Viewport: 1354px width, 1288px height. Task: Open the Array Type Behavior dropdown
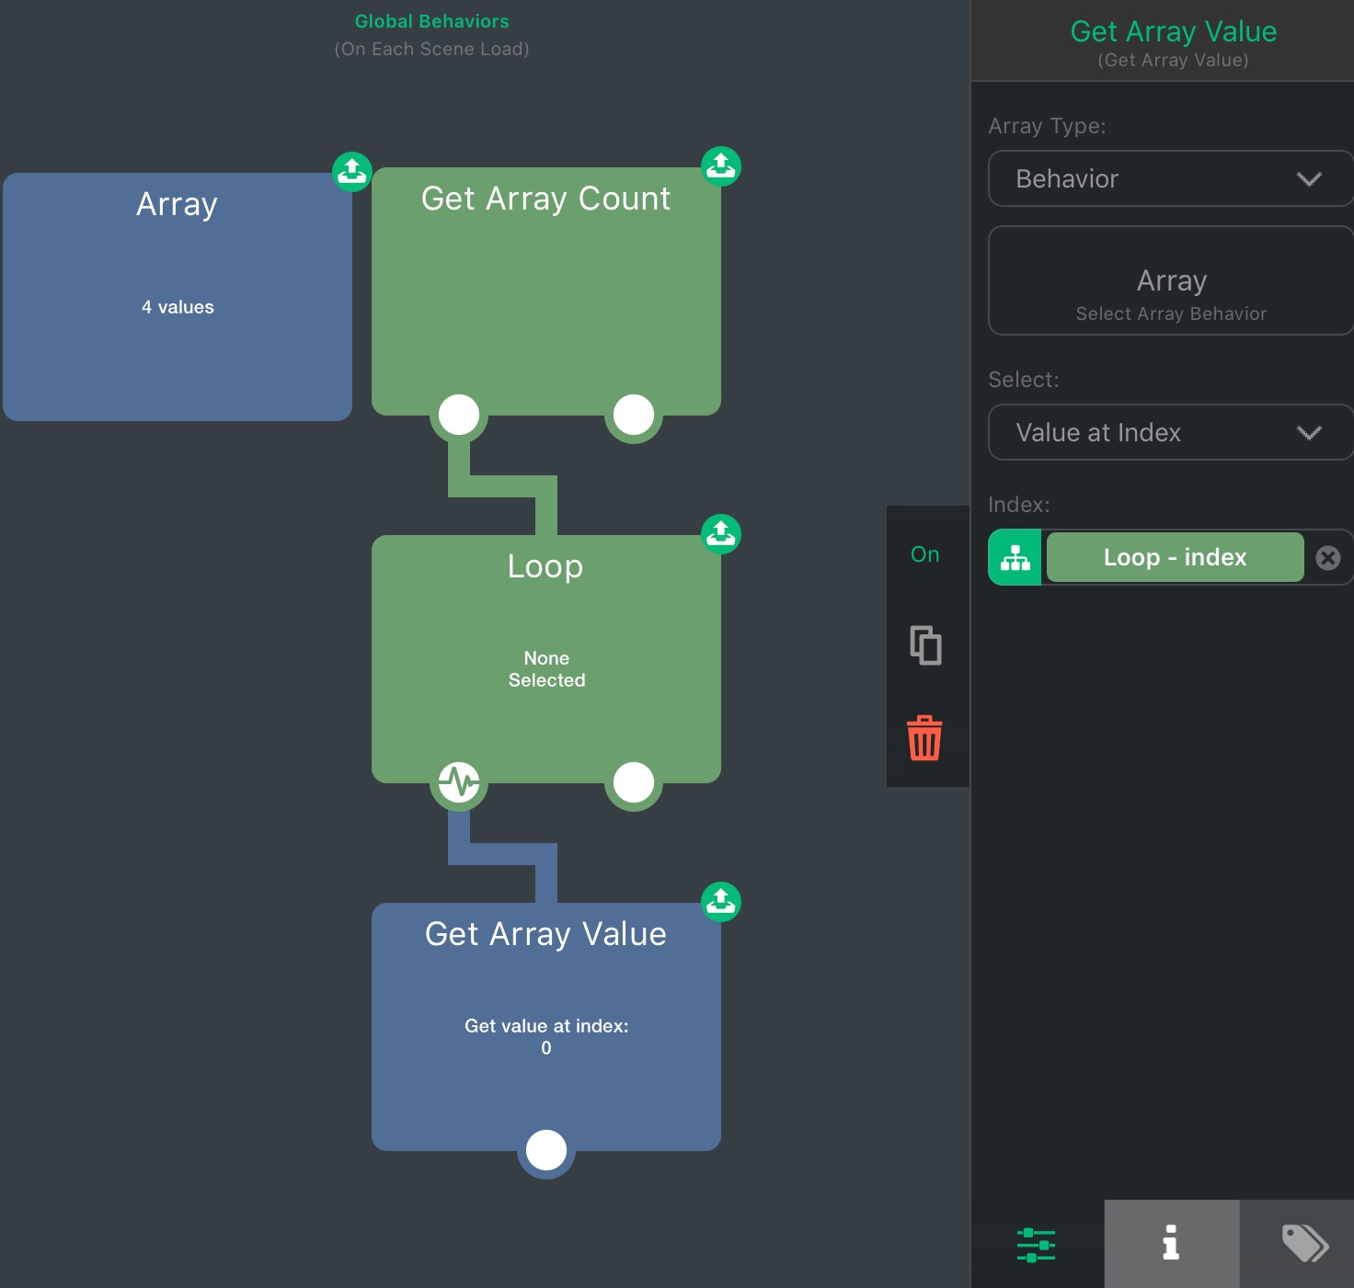[1169, 178]
